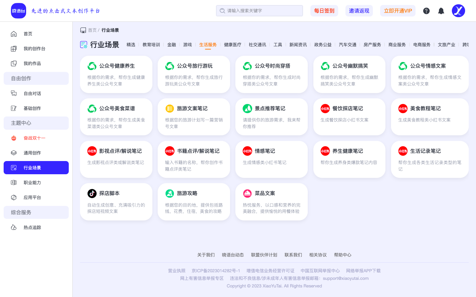
Task: Click the pink icon on 菜品文案 card
Action: [247, 194]
